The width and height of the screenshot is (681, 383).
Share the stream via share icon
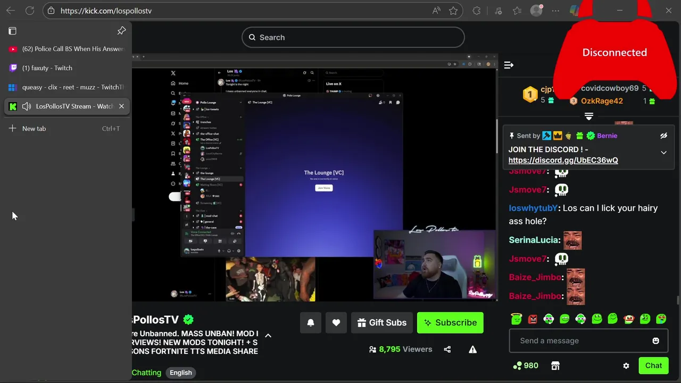447,349
